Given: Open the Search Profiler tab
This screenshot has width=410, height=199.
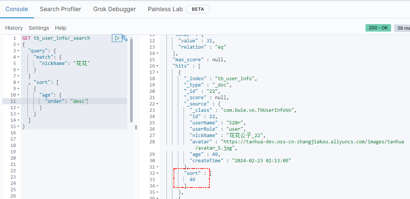Looking at the screenshot, I should pyautogui.click(x=60, y=9).
